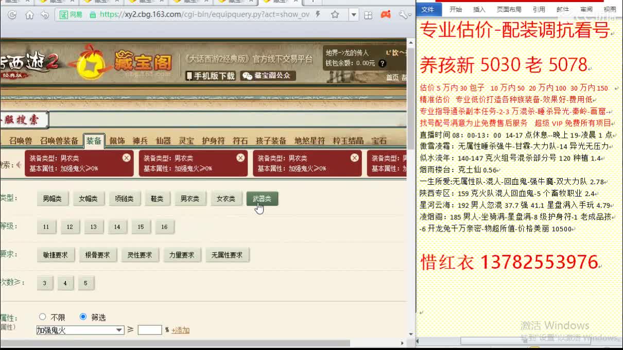This screenshot has width=623, height=350.
Task: Choose equipment level 11
Action: (x=46, y=226)
